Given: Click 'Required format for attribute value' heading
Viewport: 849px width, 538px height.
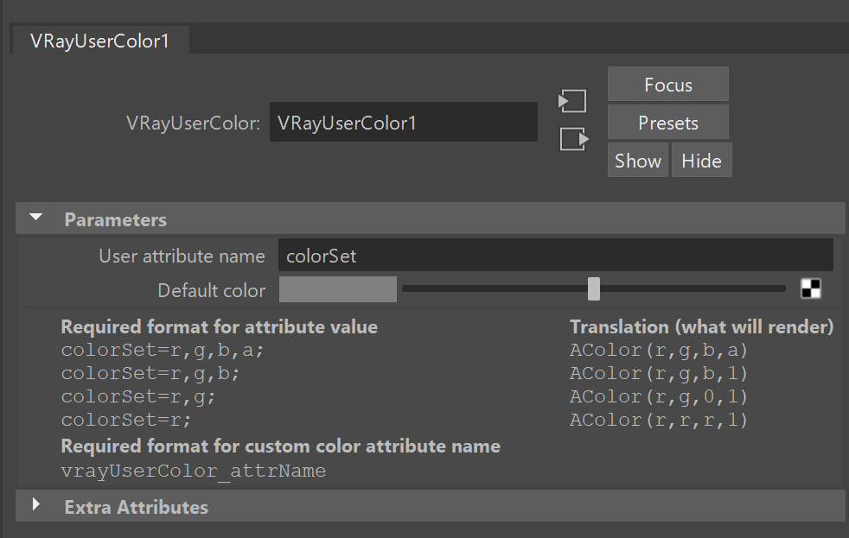Looking at the screenshot, I should (220, 326).
